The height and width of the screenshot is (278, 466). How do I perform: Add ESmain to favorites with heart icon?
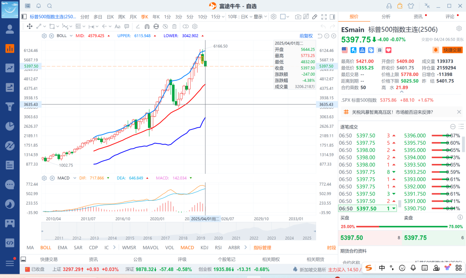[388, 50]
